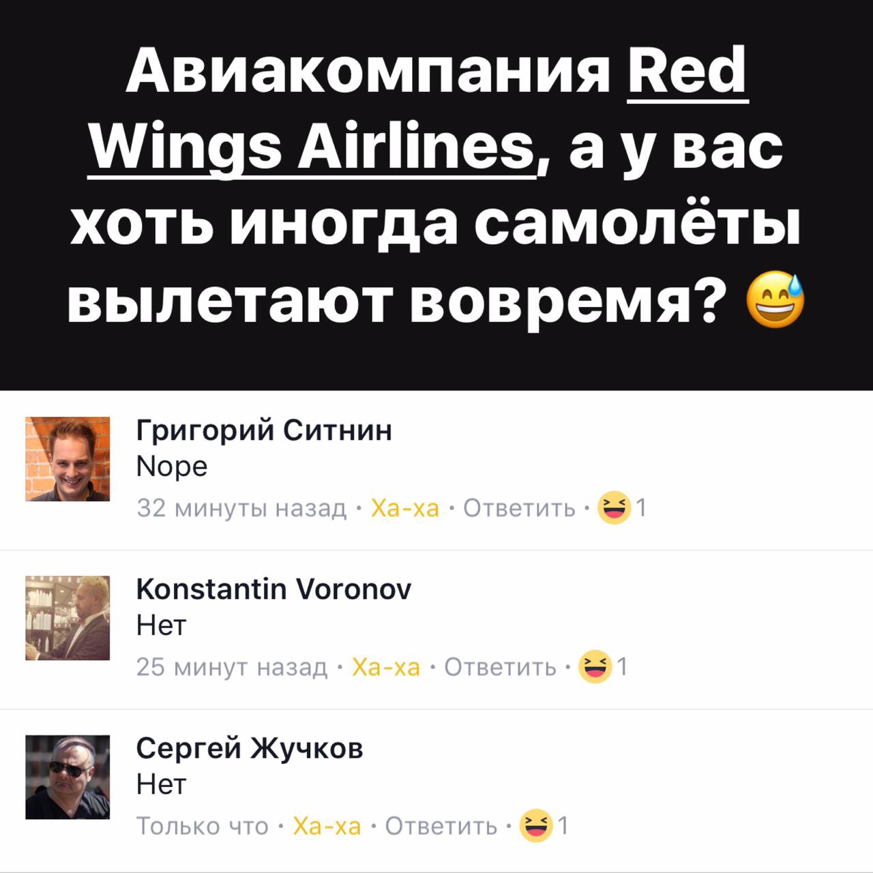Click Ответить under Сергей Жучков's comment
The width and height of the screenshot is (873, 873).
[441, 826]
